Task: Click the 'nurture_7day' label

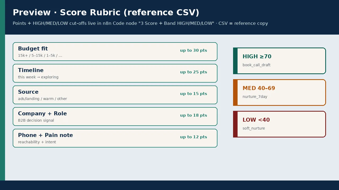Action: tap(255, 97)
